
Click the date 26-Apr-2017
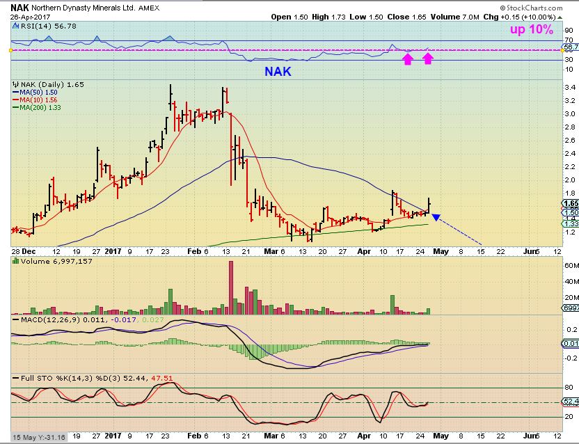[x=31, y=17]
